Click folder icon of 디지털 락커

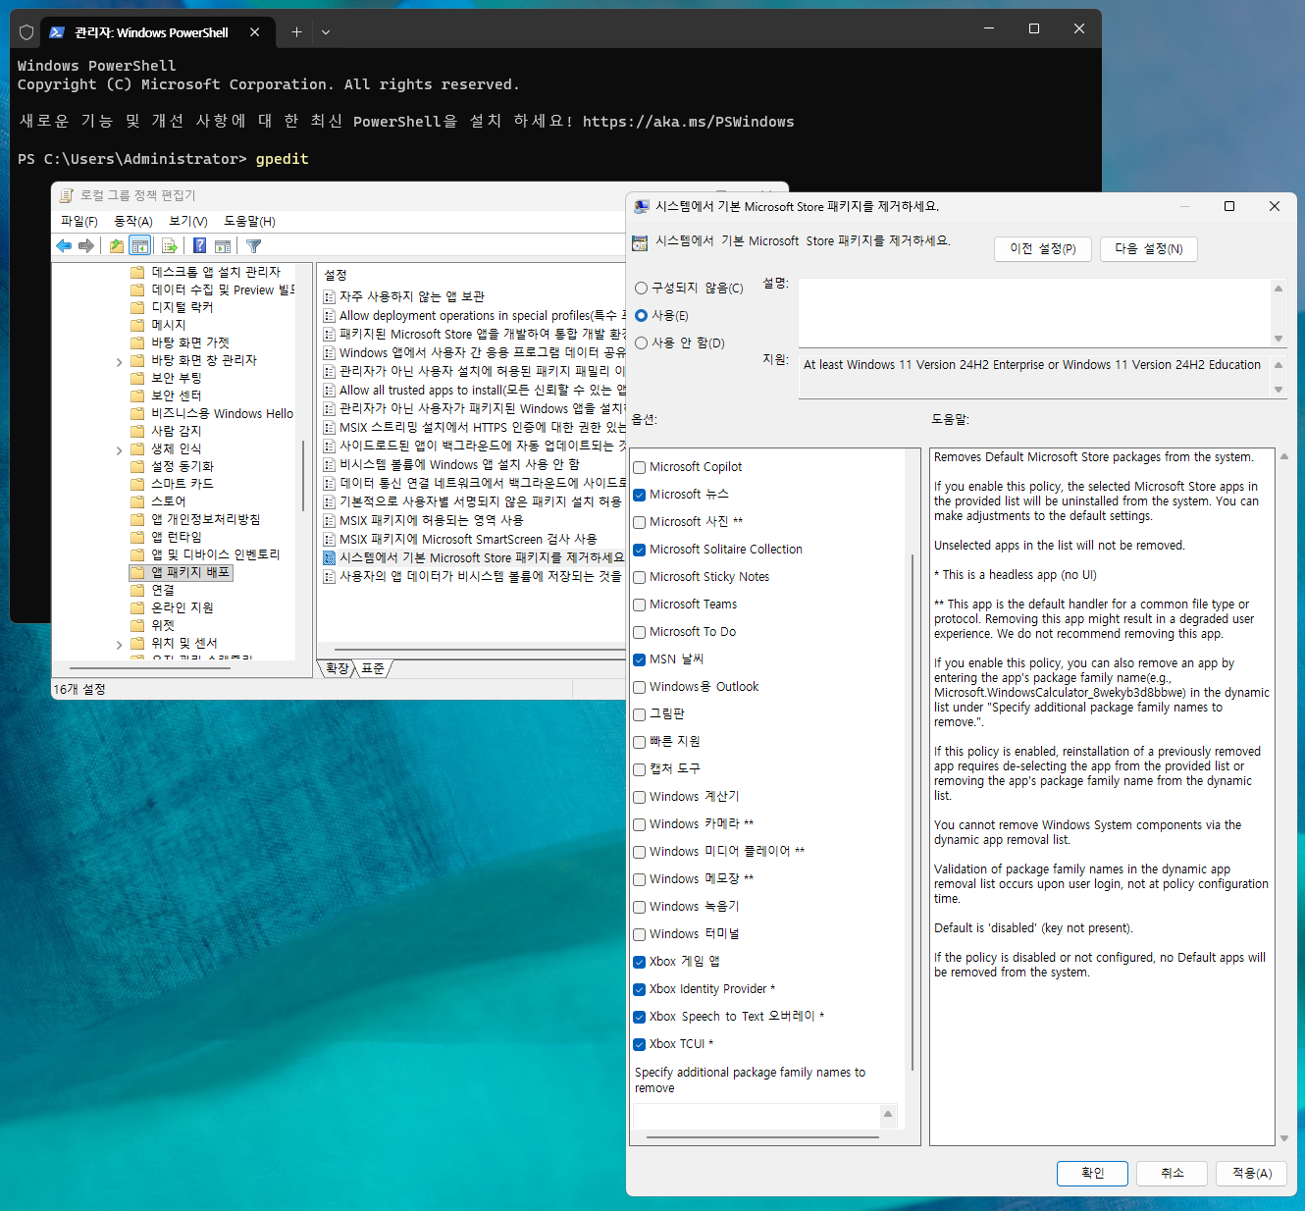tap(138, 307)
